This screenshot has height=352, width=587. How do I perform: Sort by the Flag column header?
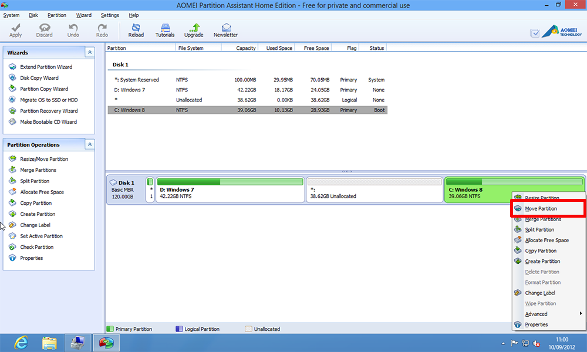[346, 48]
